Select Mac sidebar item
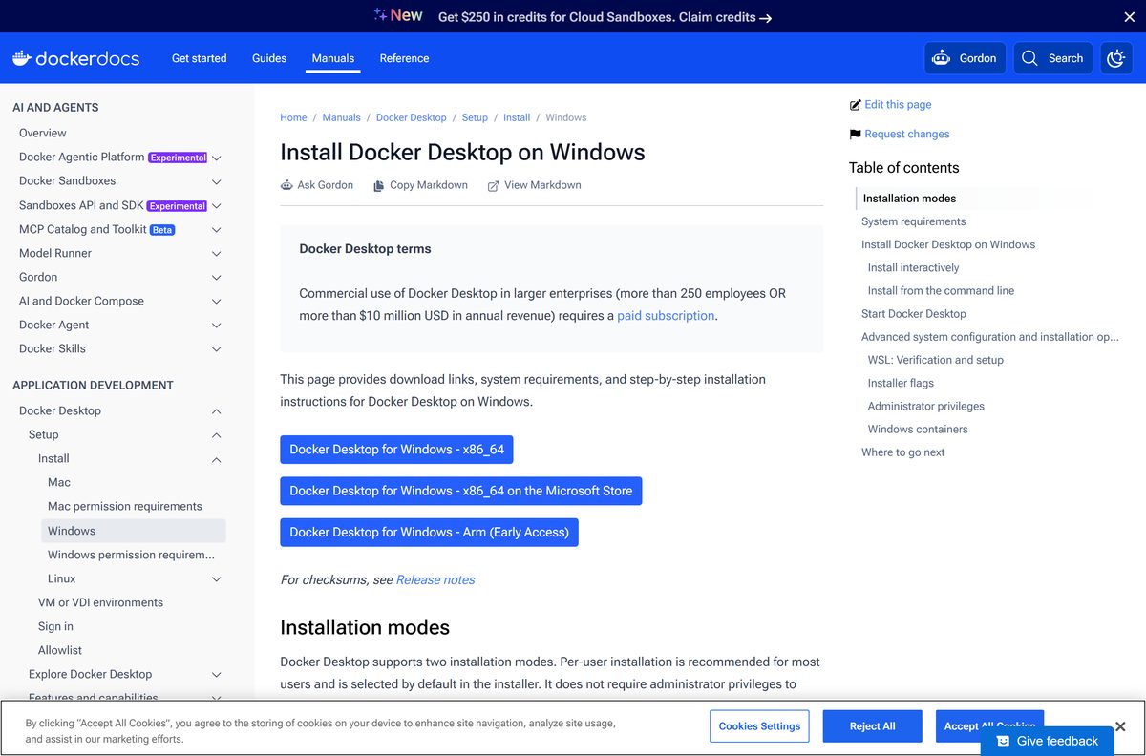Screen dimensions: 1146x756 pyautogui.click(x=59, y=482)
